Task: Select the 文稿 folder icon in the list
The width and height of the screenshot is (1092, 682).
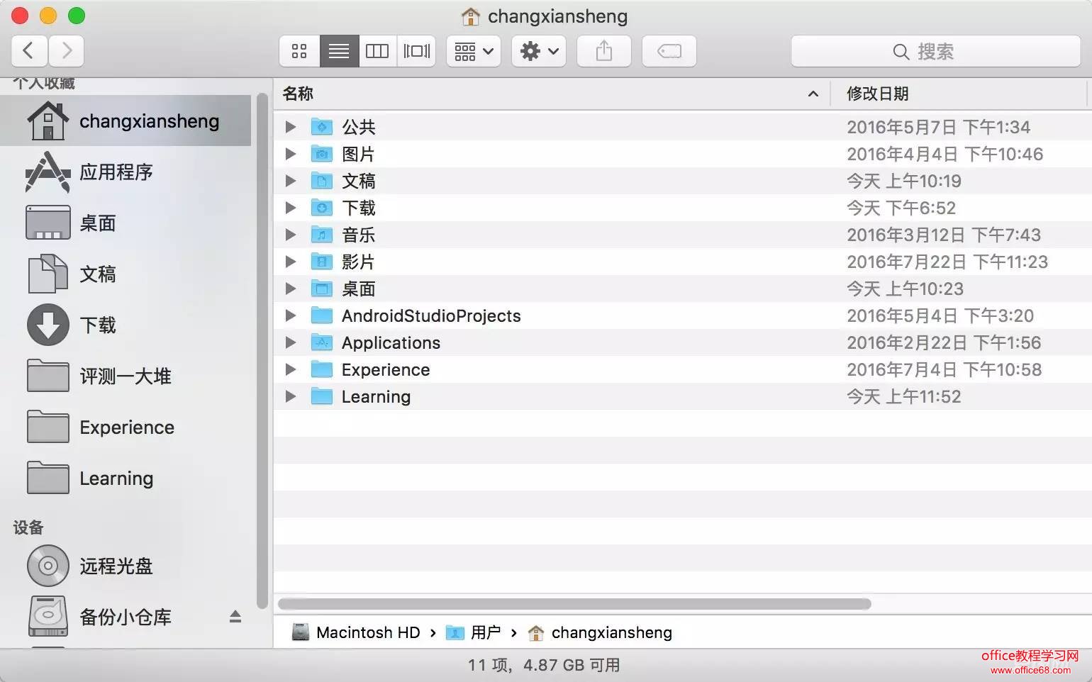Action: coord(322,181)
